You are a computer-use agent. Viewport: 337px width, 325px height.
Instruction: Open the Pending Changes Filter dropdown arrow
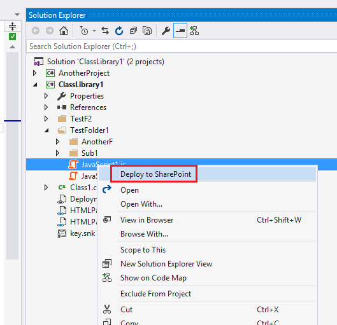[x=94, y=31]
